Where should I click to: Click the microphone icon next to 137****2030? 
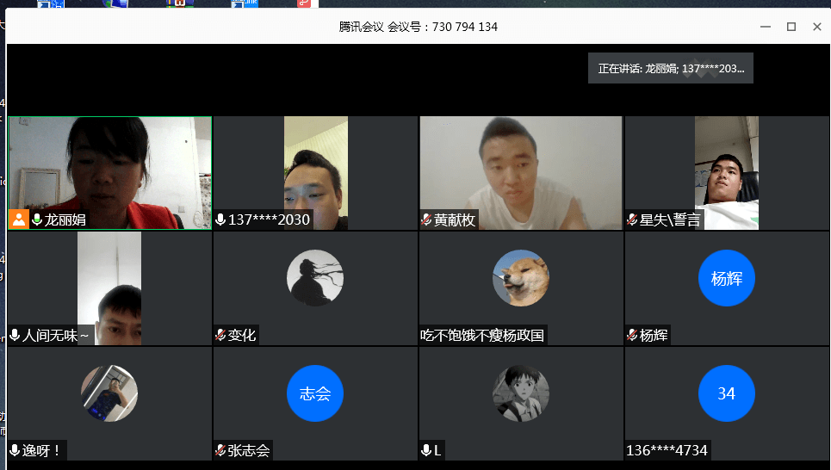pos(220,220)
